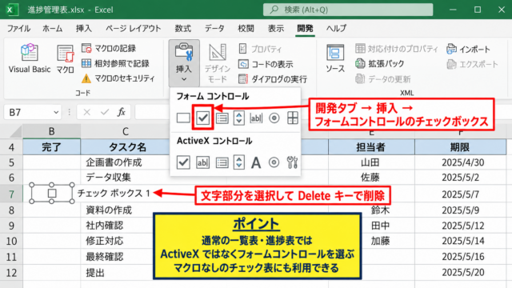512x288 pixels.
Task: Select Form Control option button icon
Action: (x=274, y=118)
